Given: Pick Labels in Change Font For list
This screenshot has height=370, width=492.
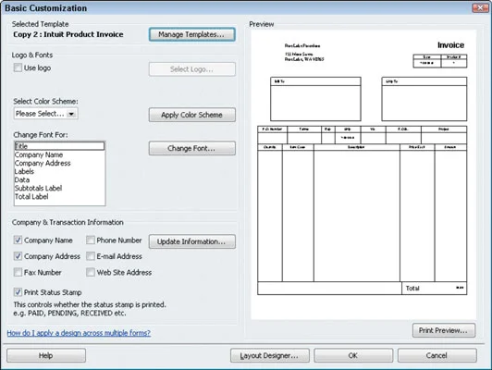Looking at the screenshot, I should 24,171.
